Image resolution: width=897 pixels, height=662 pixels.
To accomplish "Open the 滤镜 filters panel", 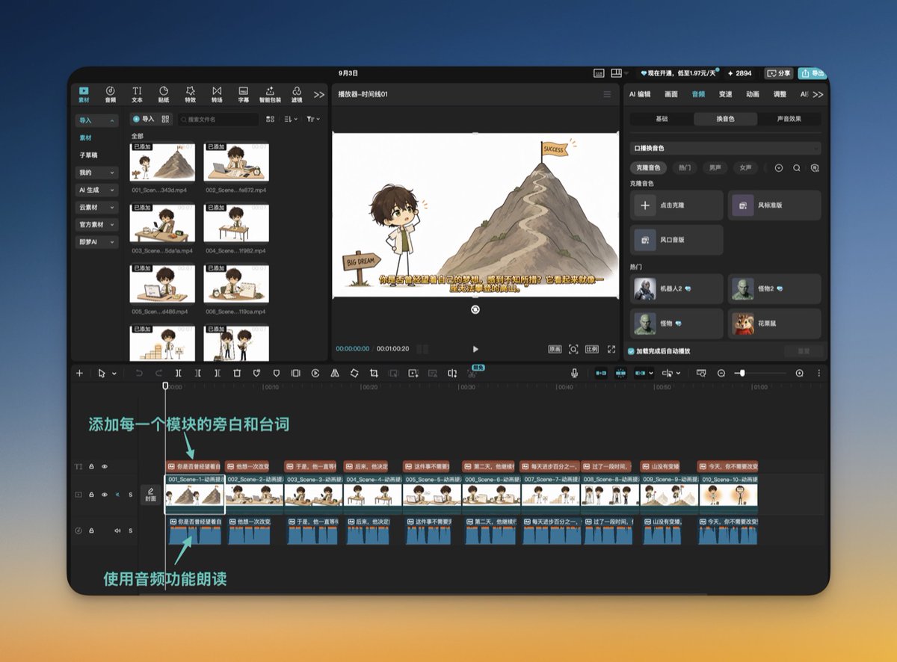I will click(297, 94).
